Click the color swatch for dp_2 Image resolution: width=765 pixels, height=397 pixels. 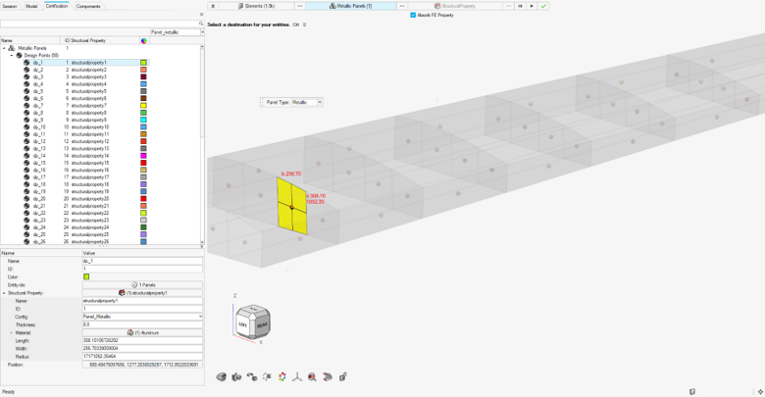tap(143, 70)
